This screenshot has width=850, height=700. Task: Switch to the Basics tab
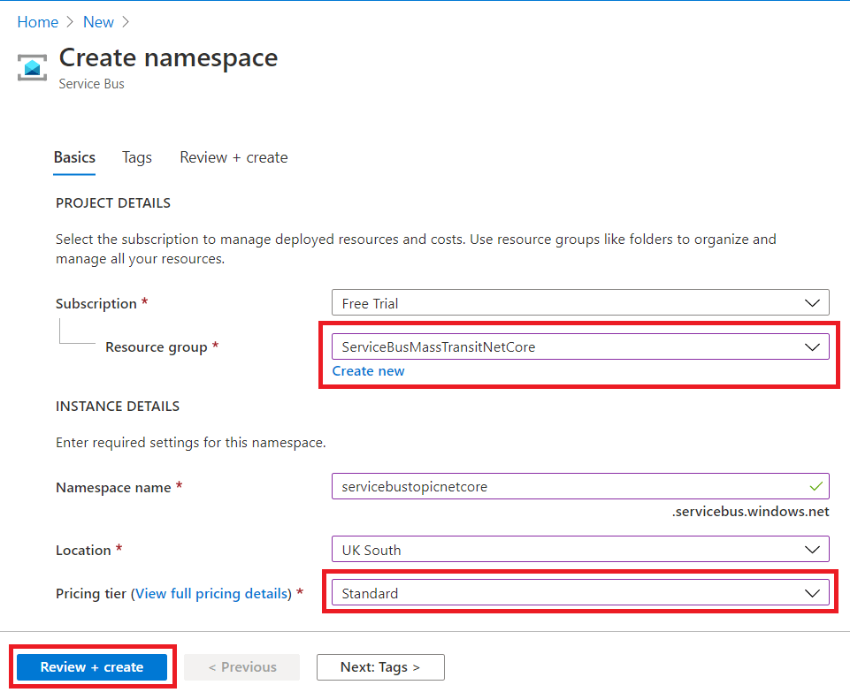tap(74, 157)
